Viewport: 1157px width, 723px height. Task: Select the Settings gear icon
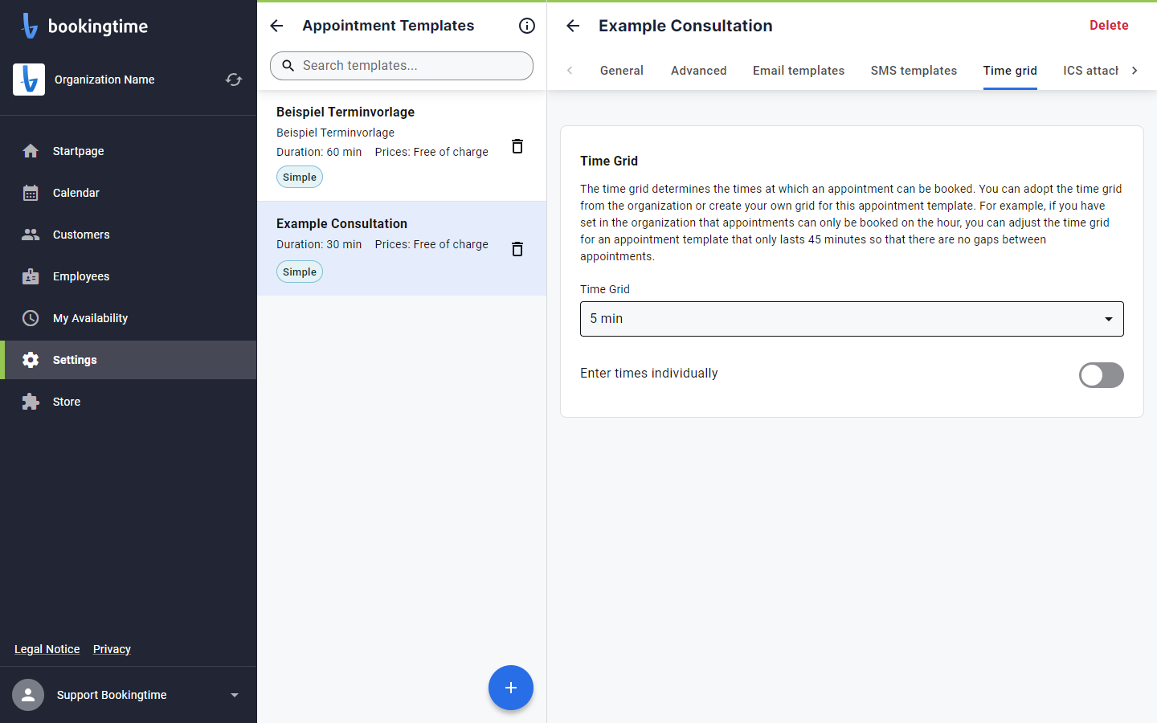coord(31,360)
